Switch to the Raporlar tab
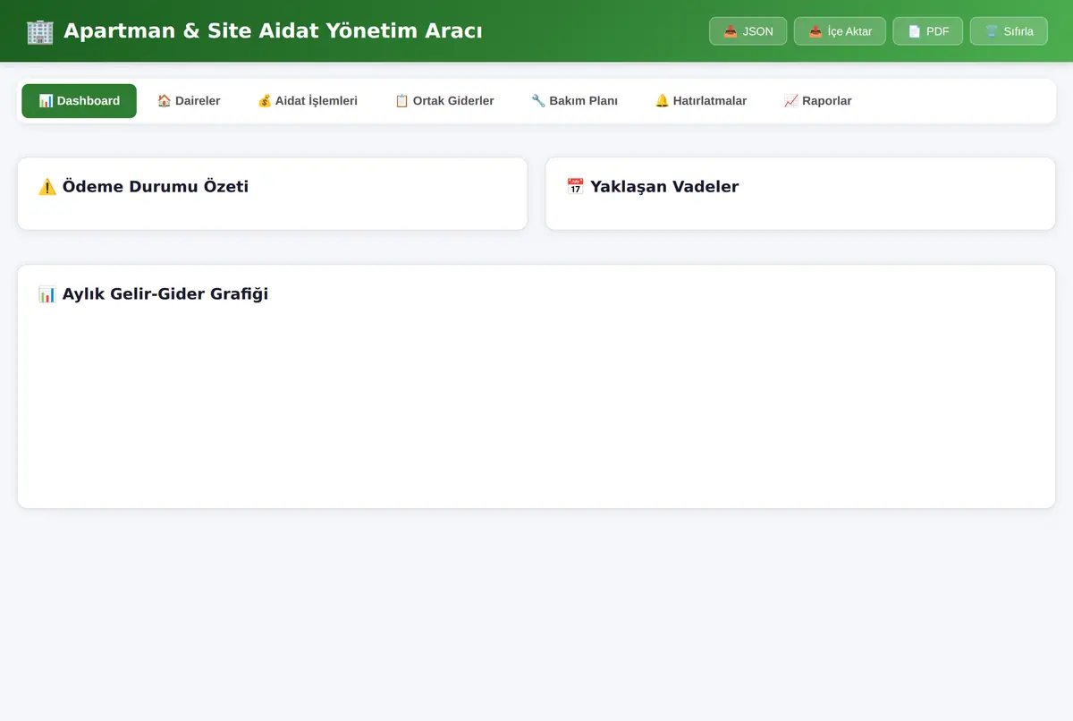The height and width of the screenshot is (721, 1073). click(x=818, y=101)
